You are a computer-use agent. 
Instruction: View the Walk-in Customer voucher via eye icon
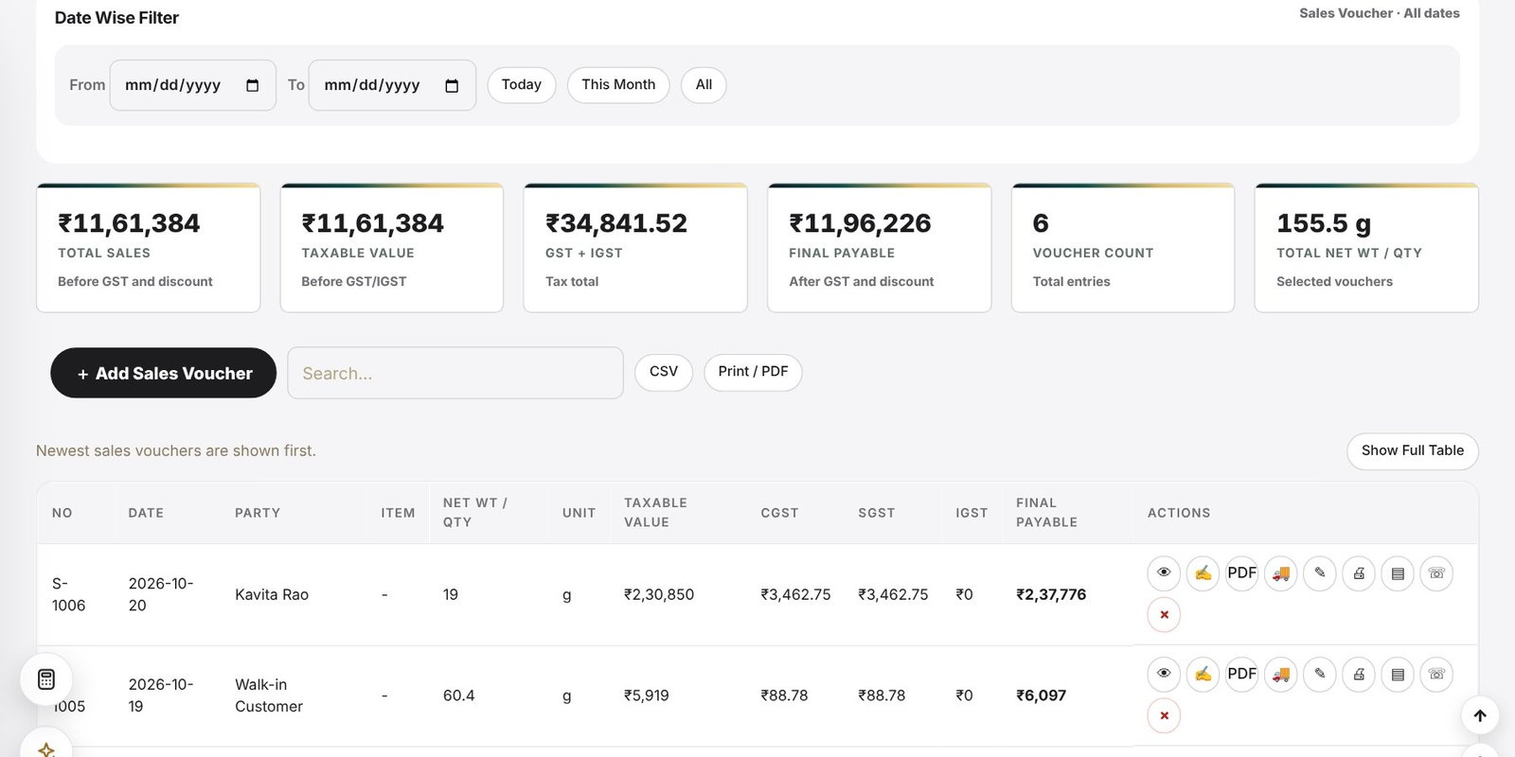pyautogui.click(x=1164, y=675)
